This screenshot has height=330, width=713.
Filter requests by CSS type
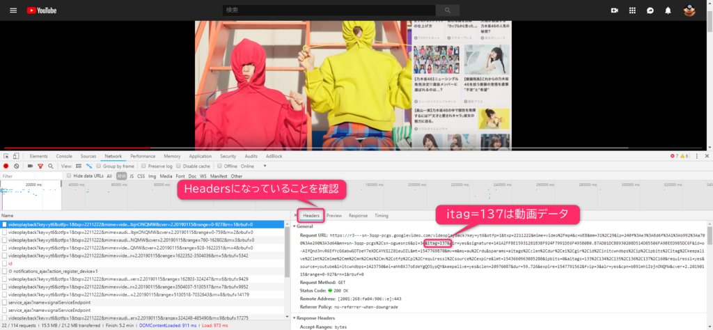pos(141,176)
